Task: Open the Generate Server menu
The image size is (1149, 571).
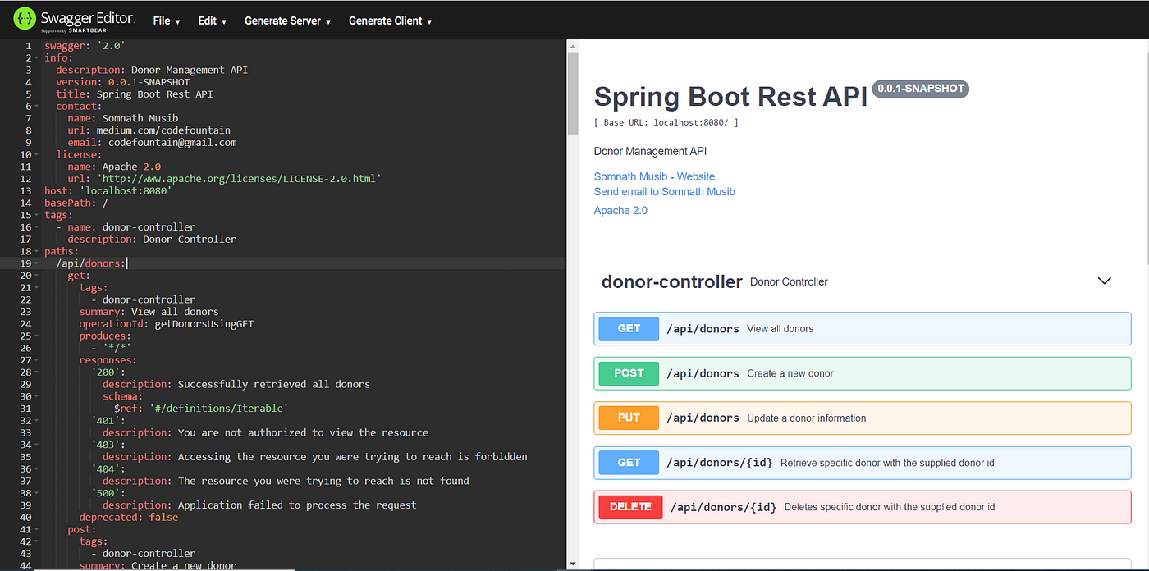Action: pos(288,21)
